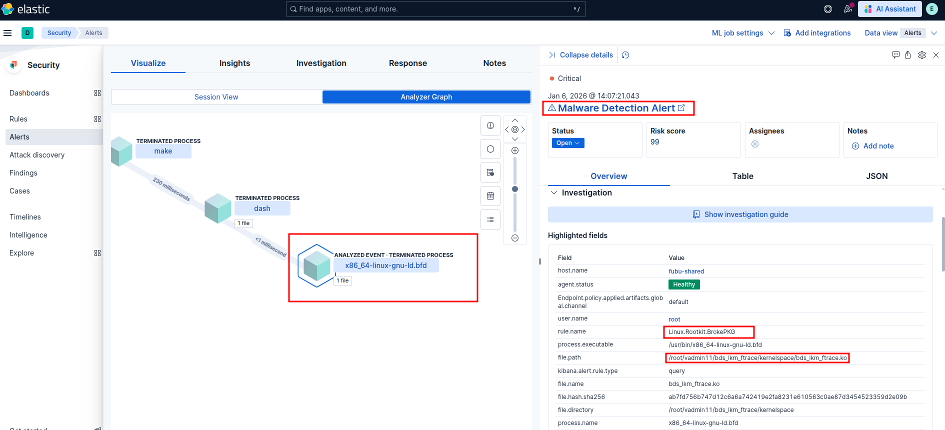Toggle the main navigation hamburger menu
Viewport: 945px width, 430px height.
click(x=7, y=33)
